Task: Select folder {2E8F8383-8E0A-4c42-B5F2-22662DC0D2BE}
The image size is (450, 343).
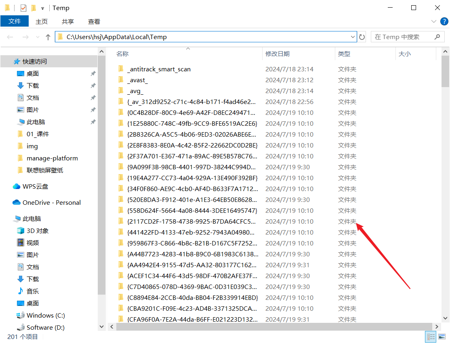Action: click(x=192, y=145)
